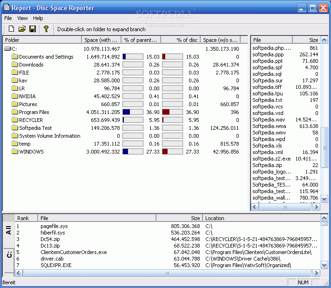331x288 pixels.
Task: Select softpedia.ppt in file list
Action: [x=268, y=61]
